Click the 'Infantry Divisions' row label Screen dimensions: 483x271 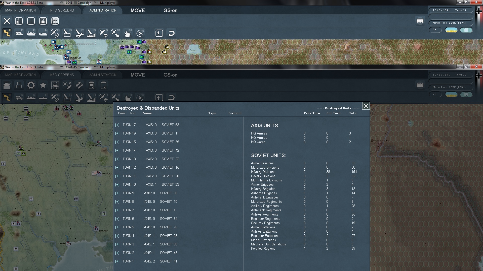(263, 172)
